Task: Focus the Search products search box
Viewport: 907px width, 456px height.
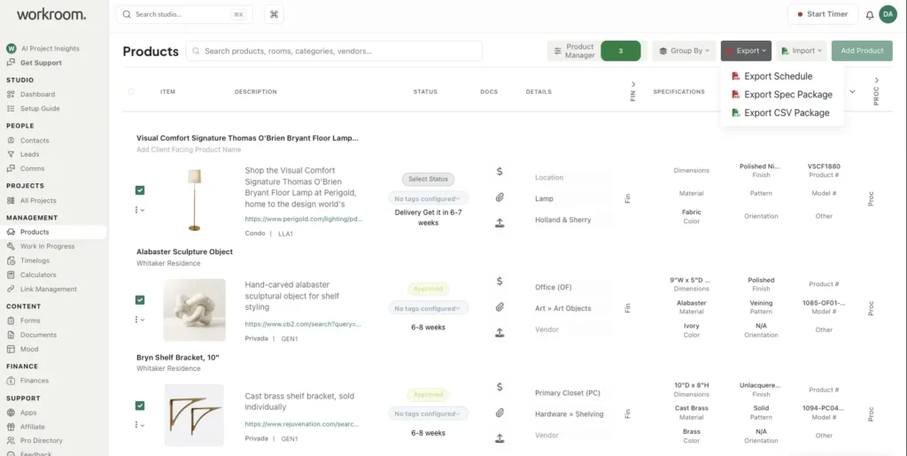Action: pyautogui.click(x=334, y=50)
